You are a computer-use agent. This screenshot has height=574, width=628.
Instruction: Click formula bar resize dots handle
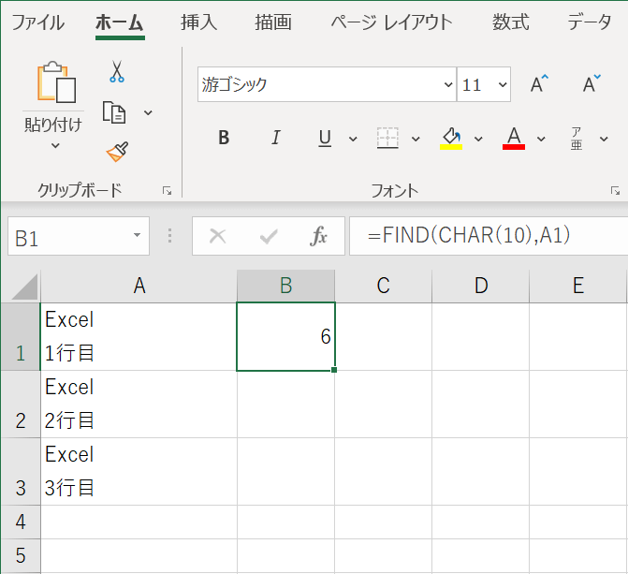click(169, 236)
